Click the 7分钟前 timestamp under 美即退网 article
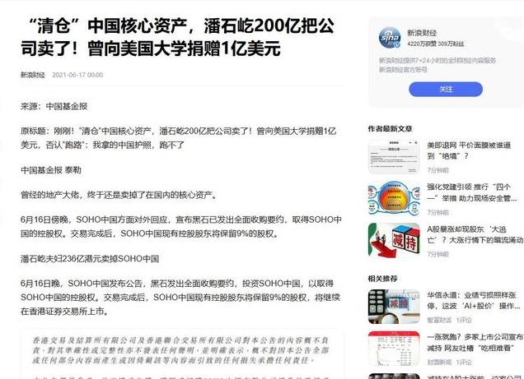The height and width of the screenshot is (379, 524). [437, 170]
